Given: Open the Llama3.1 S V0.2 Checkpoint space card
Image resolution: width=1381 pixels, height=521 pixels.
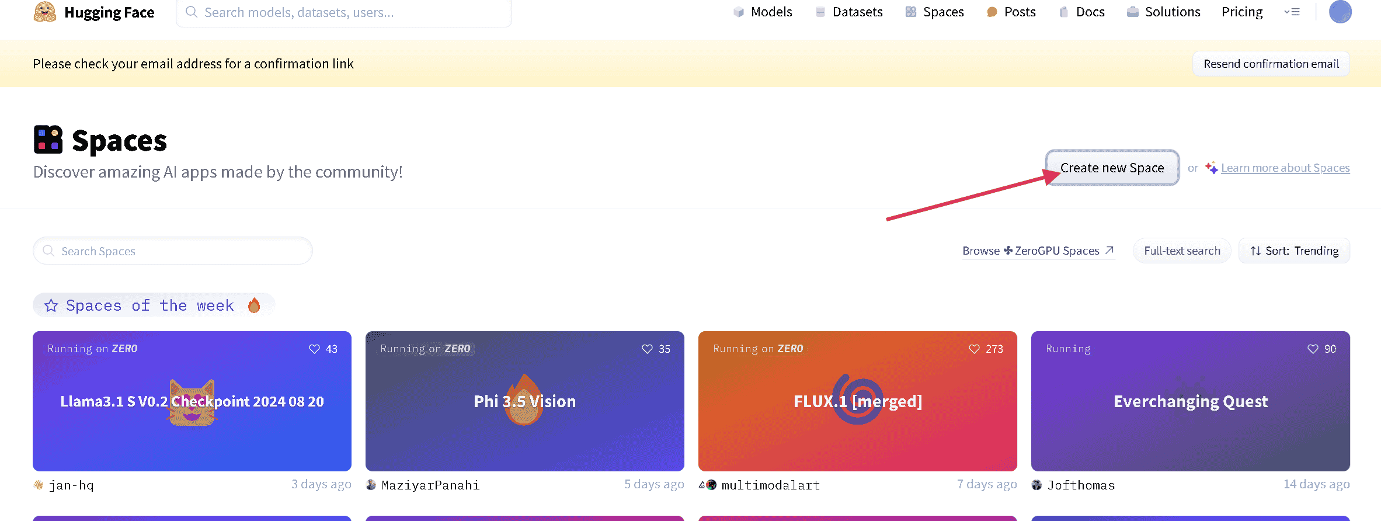Looking at the screenshot, I should coord(192,401).
